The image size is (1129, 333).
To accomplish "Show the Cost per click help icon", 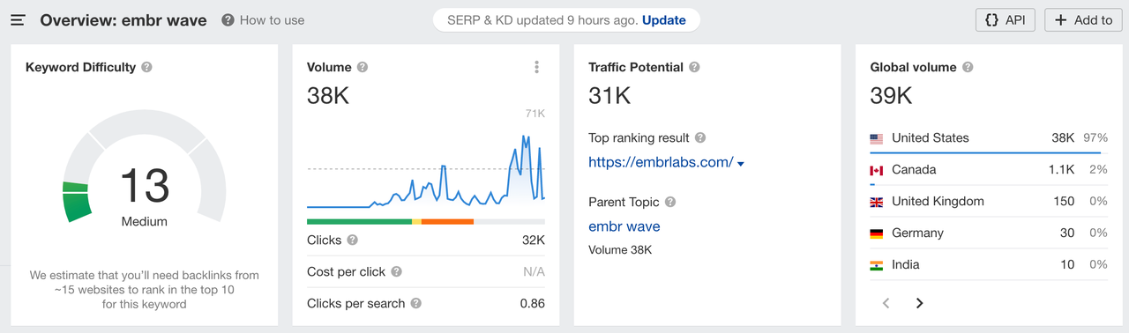I will (396, 272).
